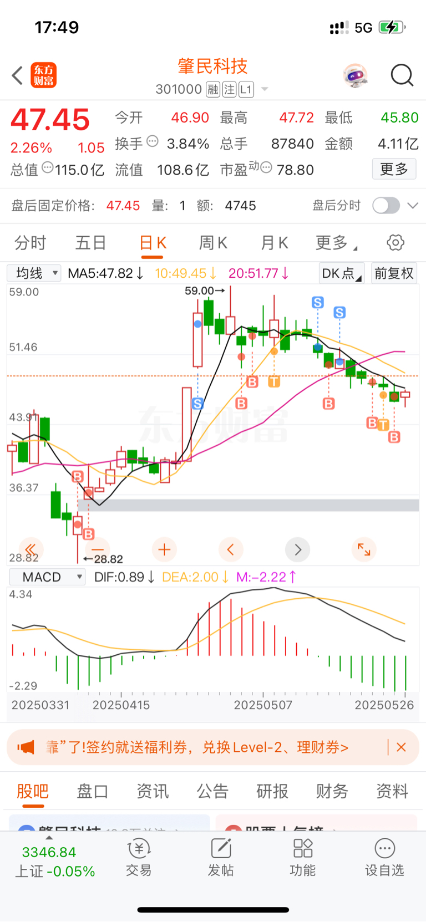Open the 研报 tab

coord(272,791)
